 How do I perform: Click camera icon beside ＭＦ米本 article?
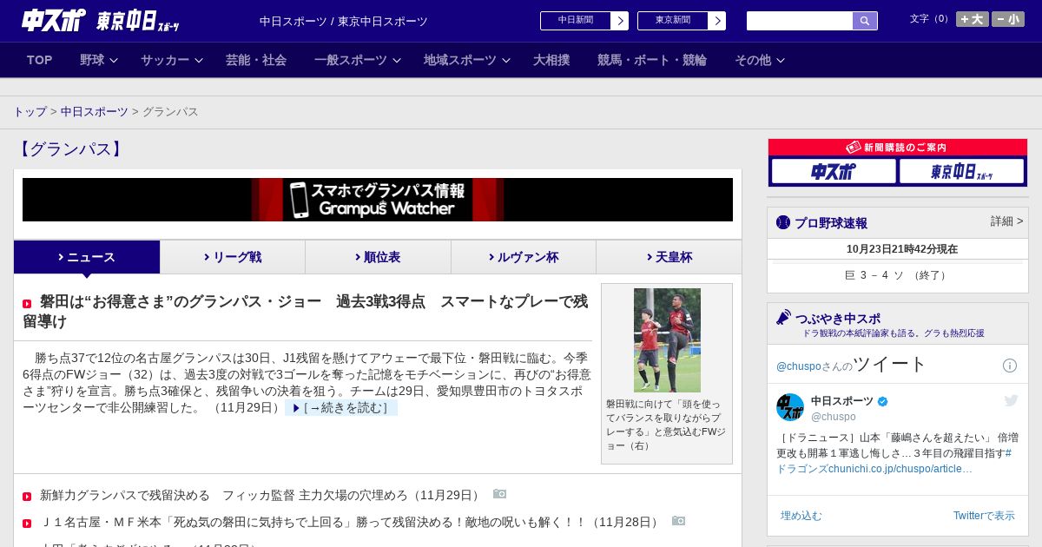pos(678,521)
